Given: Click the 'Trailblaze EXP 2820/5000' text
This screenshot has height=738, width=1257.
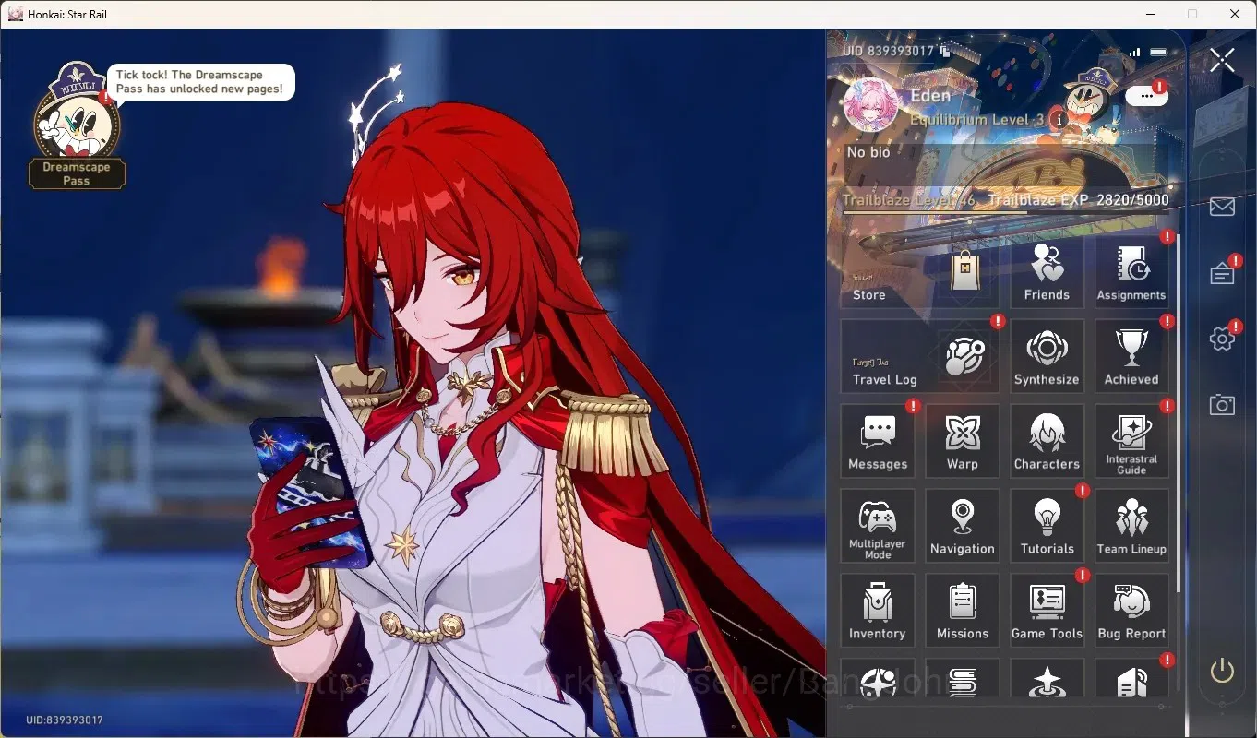Looking at the screenshot, I should pos(1078,200).
